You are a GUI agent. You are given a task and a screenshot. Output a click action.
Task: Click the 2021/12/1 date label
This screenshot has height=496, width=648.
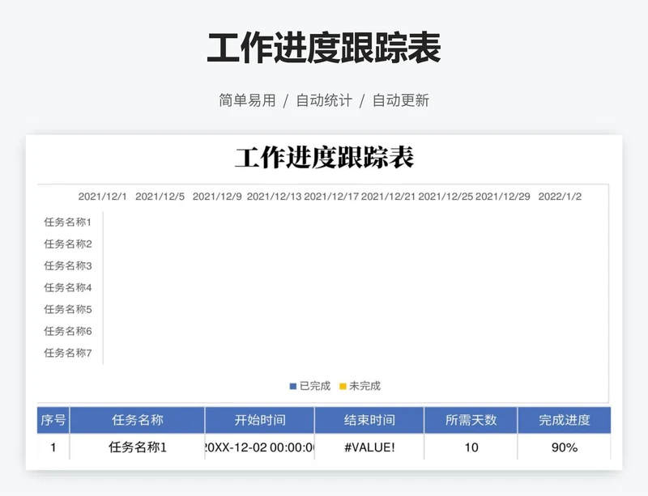104,195
